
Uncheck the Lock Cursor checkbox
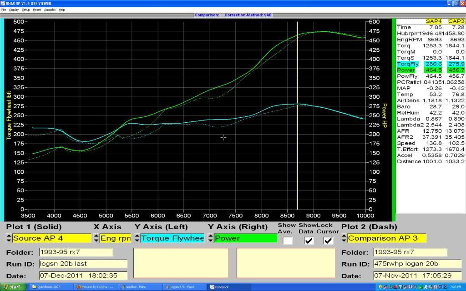328,241
